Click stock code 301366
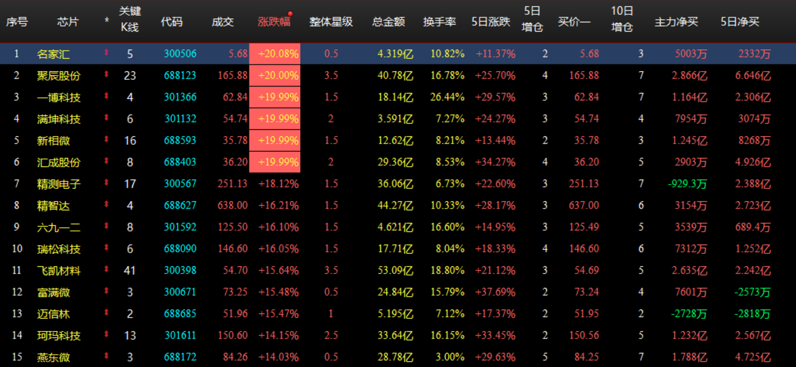 [x=180, y=97]
